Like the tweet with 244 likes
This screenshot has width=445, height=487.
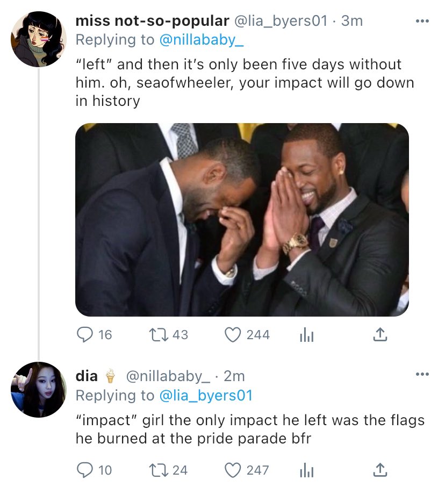(232, 335)
